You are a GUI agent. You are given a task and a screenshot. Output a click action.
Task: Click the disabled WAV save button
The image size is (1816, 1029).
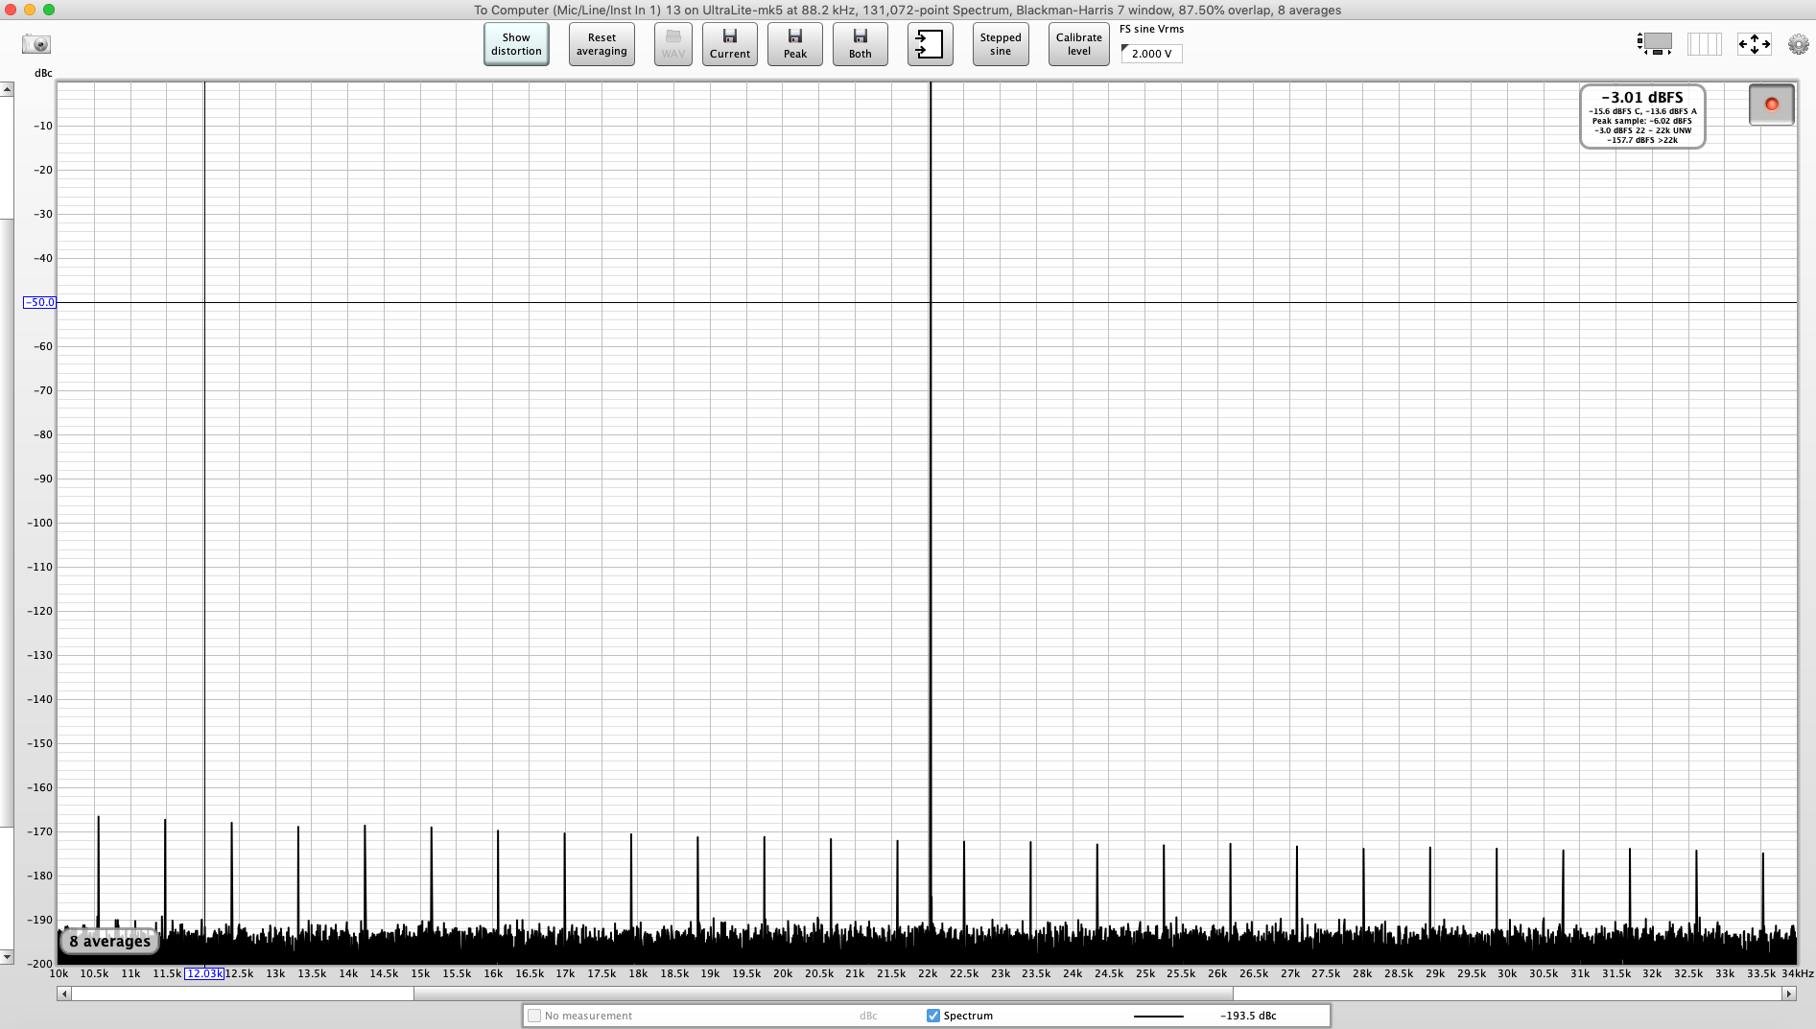tap(673, 44)
